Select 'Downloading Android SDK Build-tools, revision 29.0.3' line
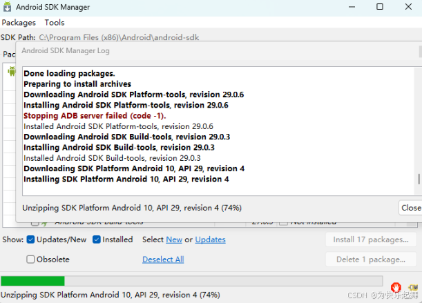 point(127,137)
